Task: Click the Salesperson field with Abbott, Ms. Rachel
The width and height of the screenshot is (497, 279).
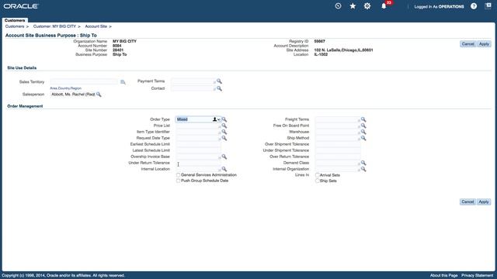Action: coord(73,95)
